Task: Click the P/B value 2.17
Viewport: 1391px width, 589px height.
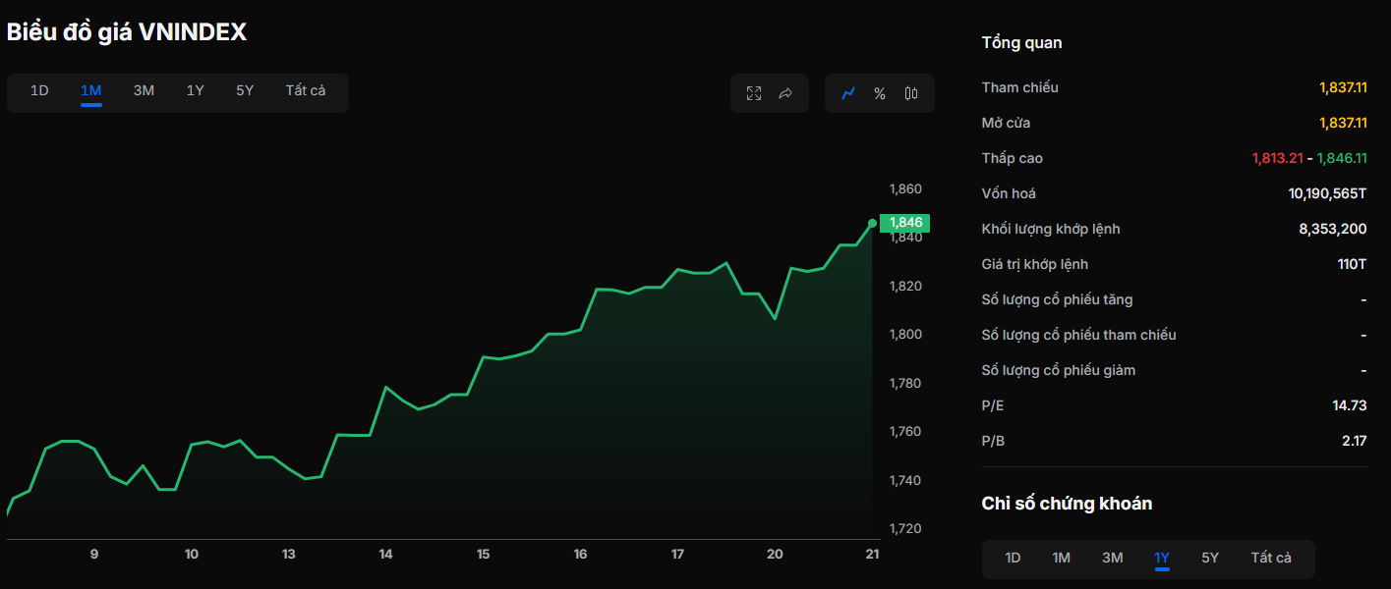Action: tap(1355, 441)
